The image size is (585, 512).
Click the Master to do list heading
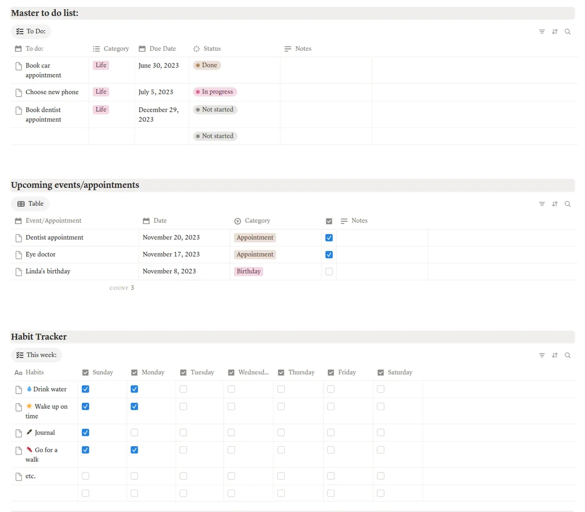coord(45,13)
